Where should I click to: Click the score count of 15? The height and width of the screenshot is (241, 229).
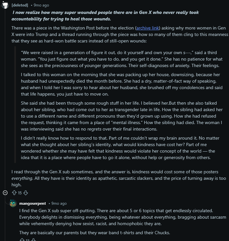pos(20,193)
